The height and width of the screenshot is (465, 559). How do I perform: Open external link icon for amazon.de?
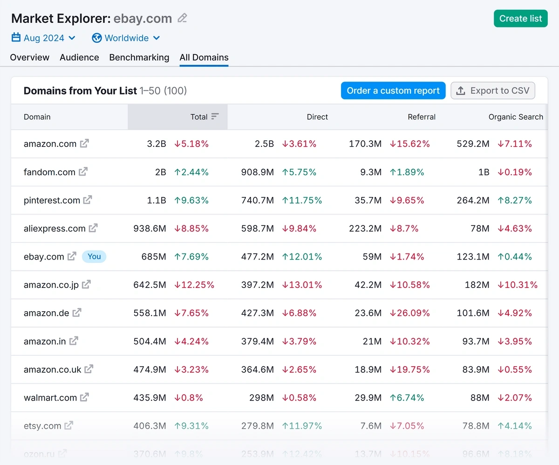pyautogui.click(x=77, y=313)
